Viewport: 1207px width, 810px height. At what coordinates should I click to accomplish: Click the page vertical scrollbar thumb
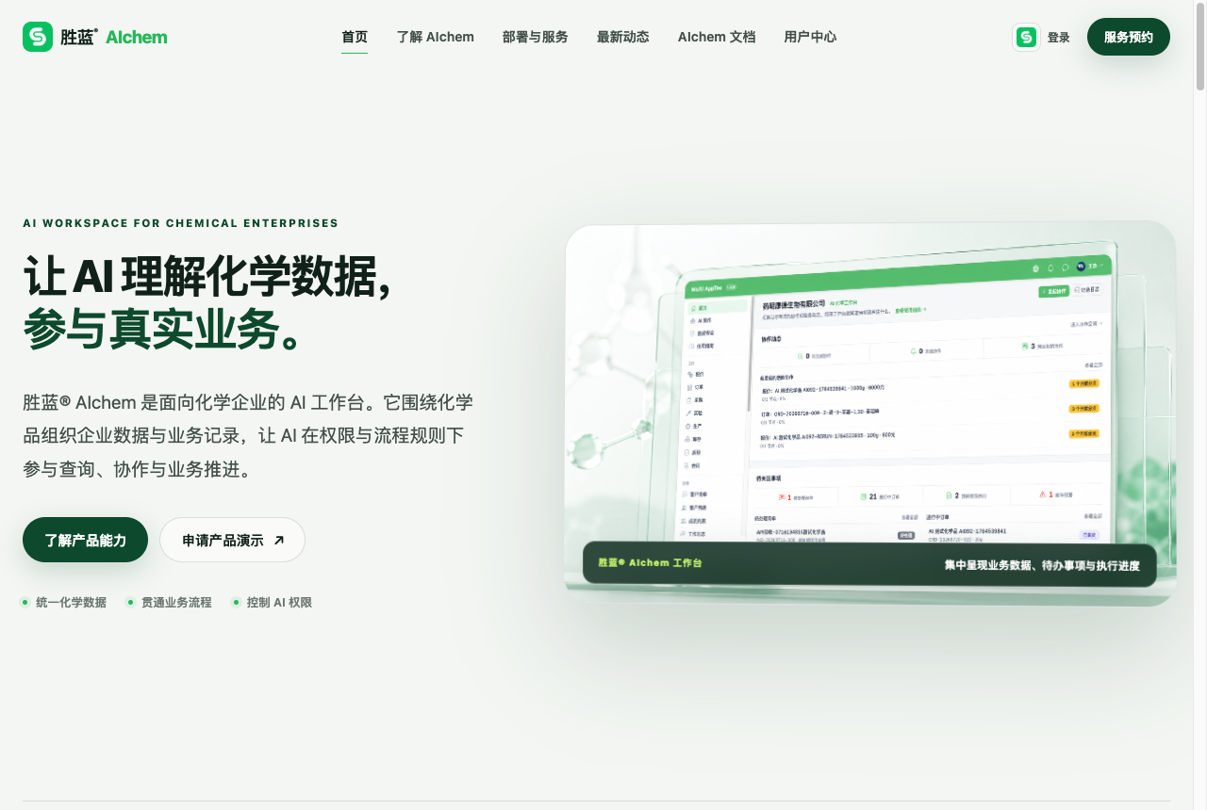[1200, 47]
